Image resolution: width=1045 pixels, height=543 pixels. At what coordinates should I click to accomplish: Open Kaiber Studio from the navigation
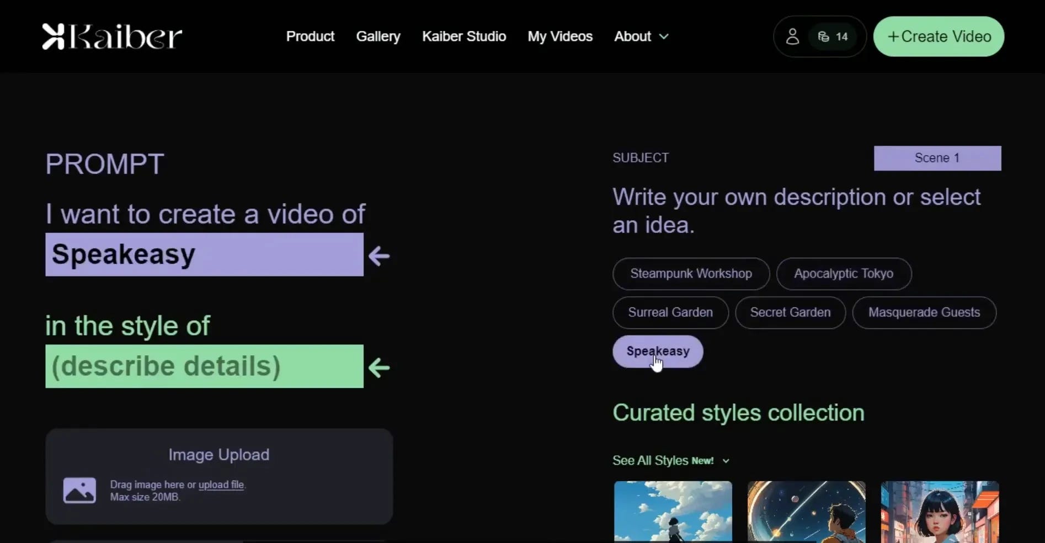(464, 36)
